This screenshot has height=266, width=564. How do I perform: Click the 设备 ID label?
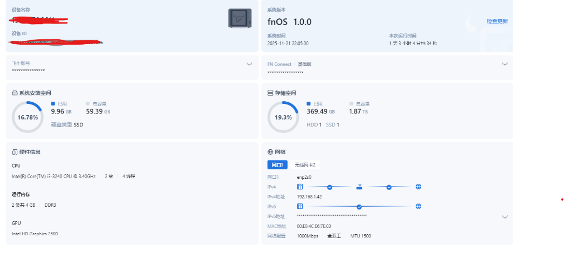[19, 34]
